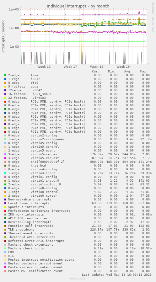Click the 1e+03 y-axis label
Viewport: 156px width, 282px height.
click(x=14, y=9)
